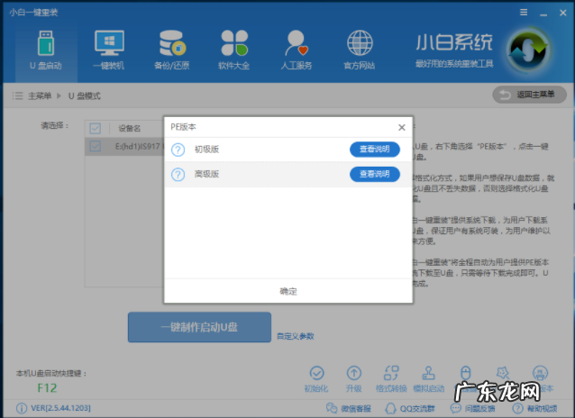Open 问题反馈 in the status bar

472,408
